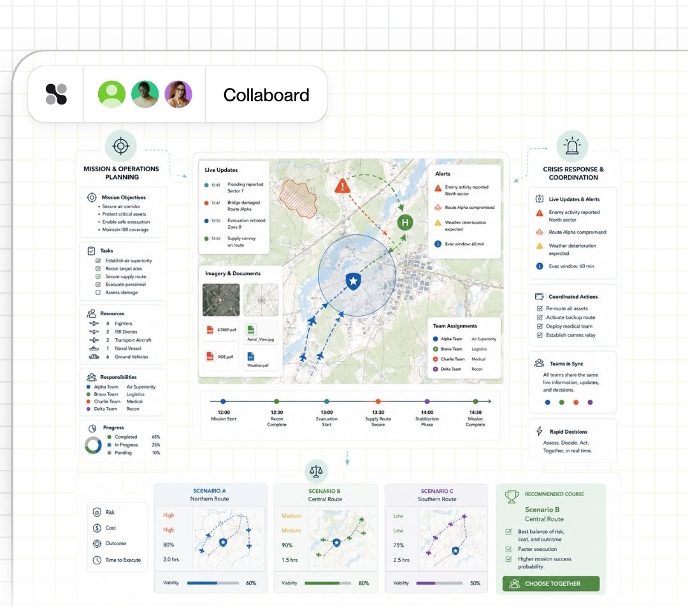Open the ROE.pdf file icon
Viewport: 688px width, 607px height.
[210, 357]
